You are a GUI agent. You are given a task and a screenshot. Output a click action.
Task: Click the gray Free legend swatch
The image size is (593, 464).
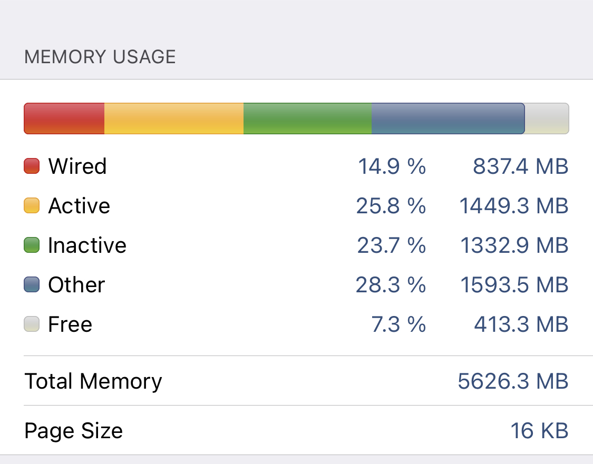click(x=32, y=324)
